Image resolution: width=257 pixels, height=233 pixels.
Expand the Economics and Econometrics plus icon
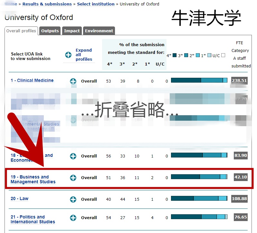(73, 156)
